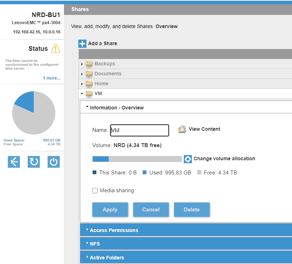Click the volume usage progress bar
The width and height of the screenshot is (292, 264).
coord(137,159)
